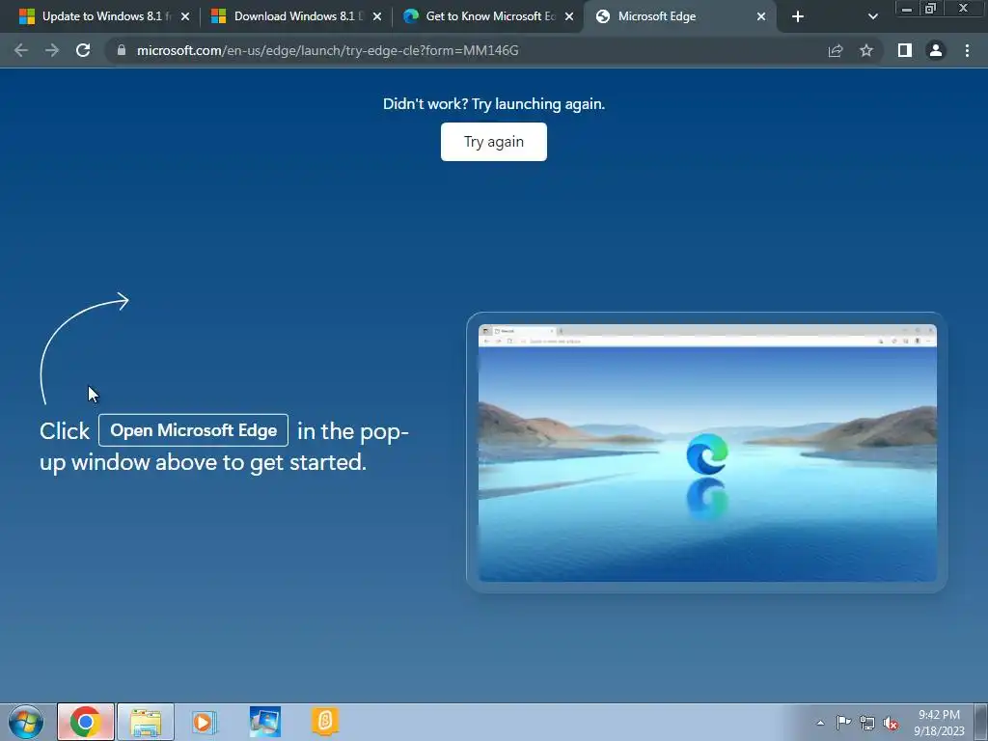Reload the current page
Screen dimensions: 988x741
point(83,50)
